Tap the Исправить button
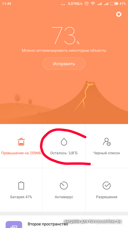The height and width of the screenshot is (228, 128). click(x=64, y=64)
